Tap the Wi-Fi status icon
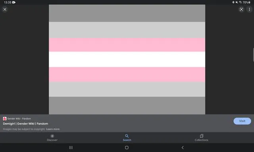Image resolution: width=254 pixels, height=152 pixels. (x=240, y=2)
